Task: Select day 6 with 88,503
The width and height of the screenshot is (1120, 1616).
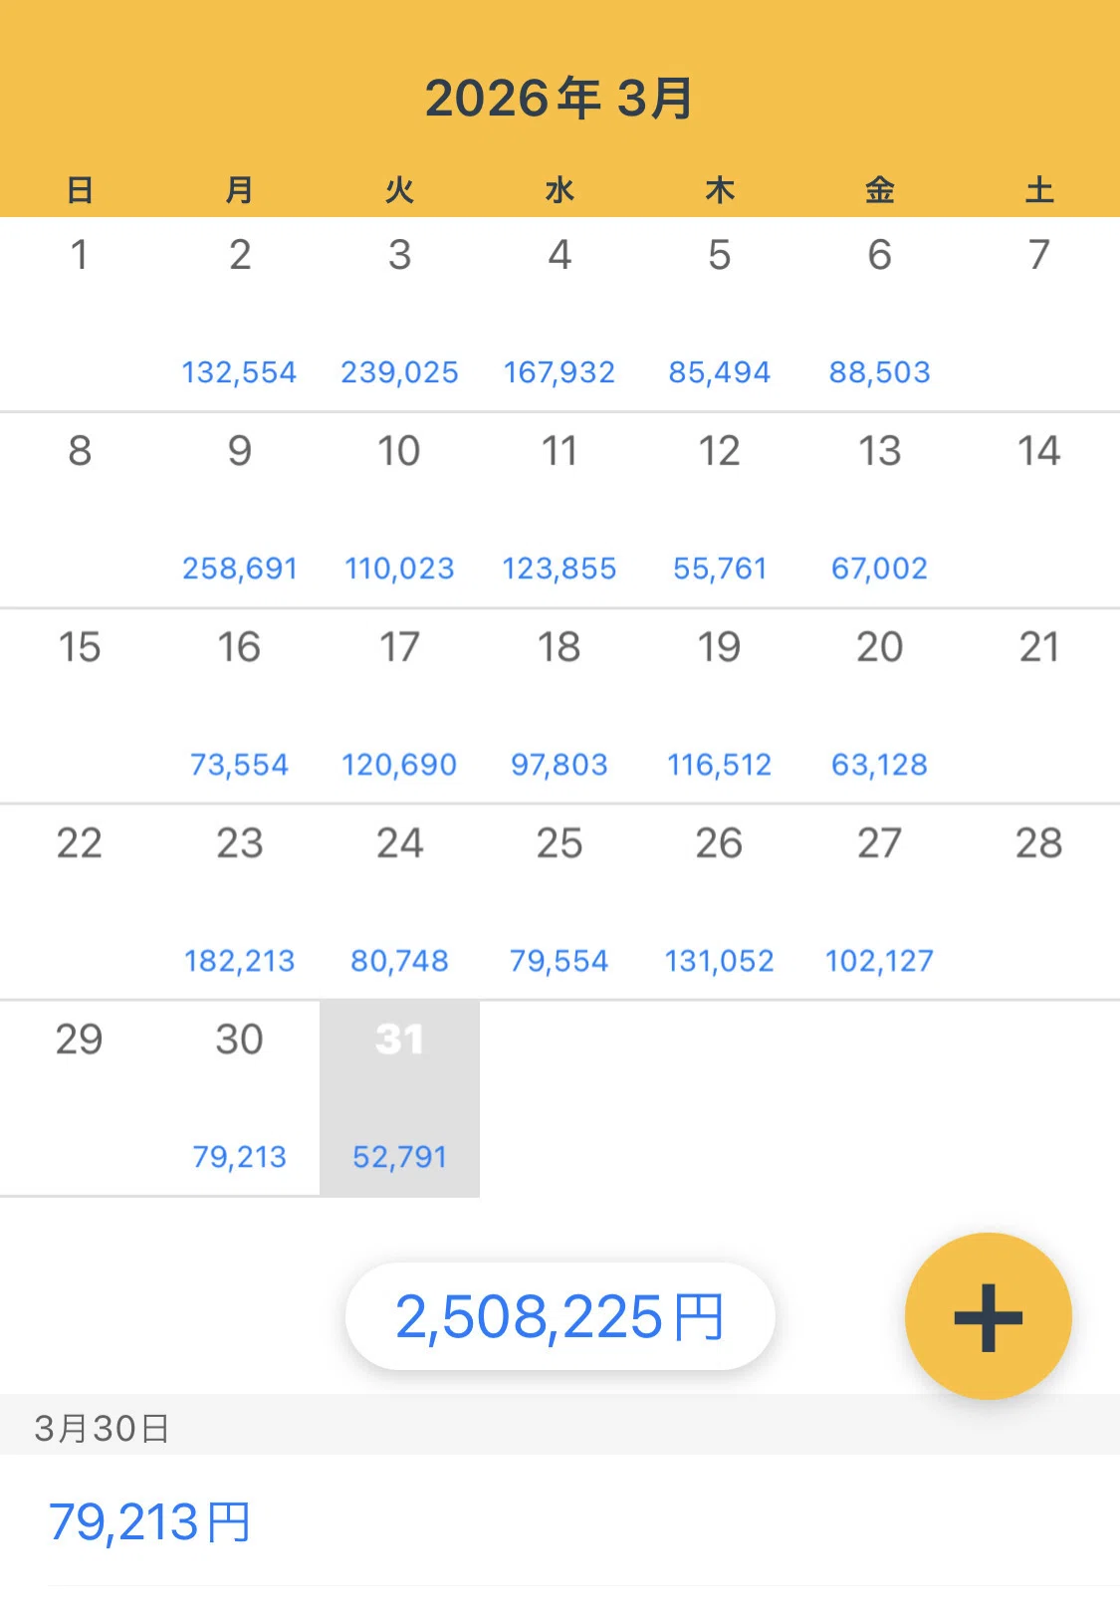Action: click(x=879, y=314)
